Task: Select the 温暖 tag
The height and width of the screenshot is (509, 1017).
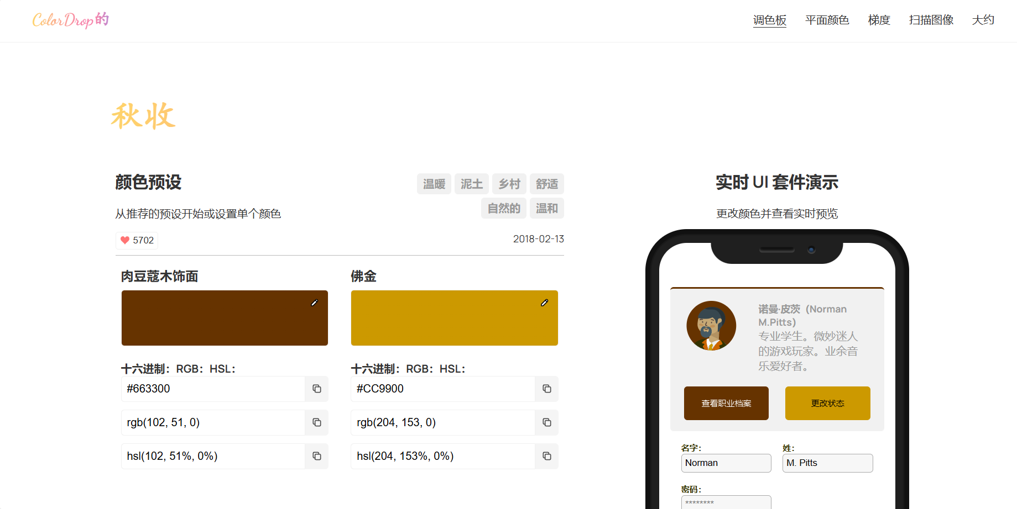Action: [x=434, y=184]
